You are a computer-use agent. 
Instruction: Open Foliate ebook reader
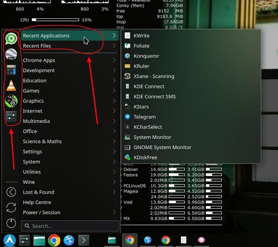point(191,46)
